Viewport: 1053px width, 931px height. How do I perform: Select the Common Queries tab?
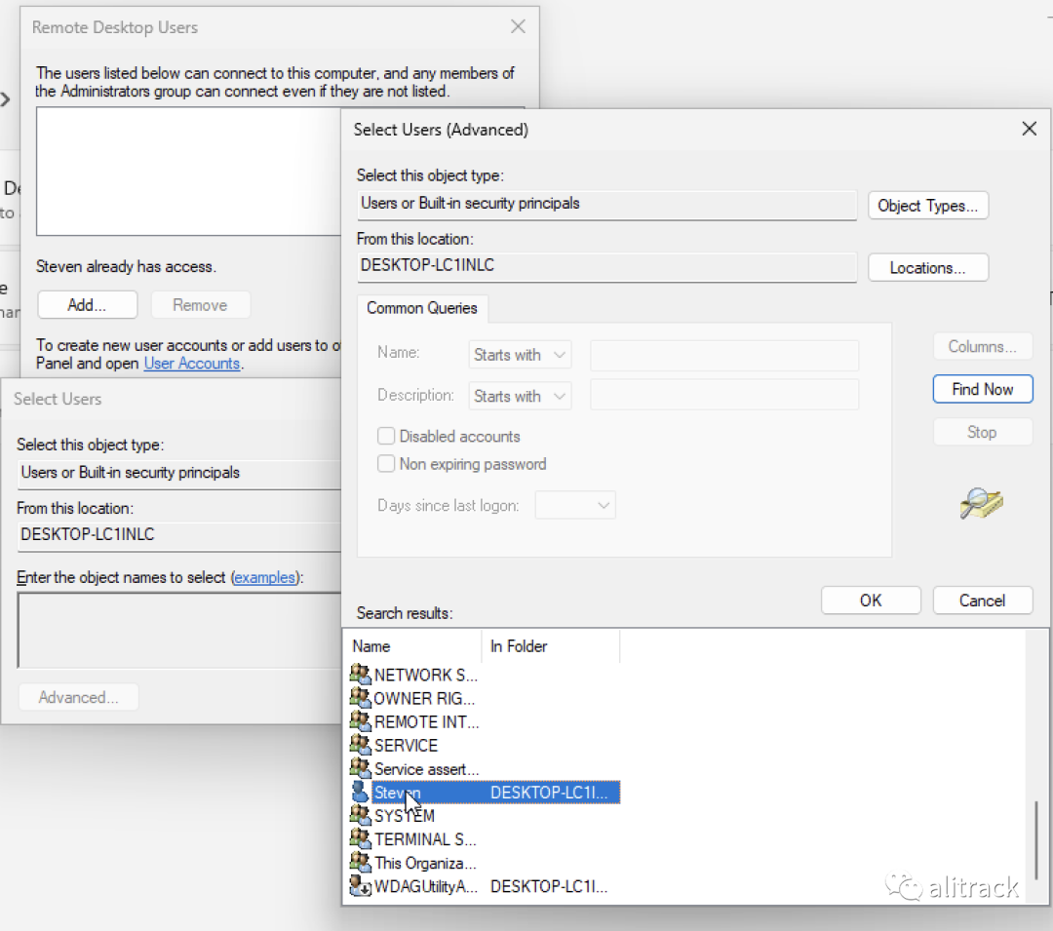point(422,308)
